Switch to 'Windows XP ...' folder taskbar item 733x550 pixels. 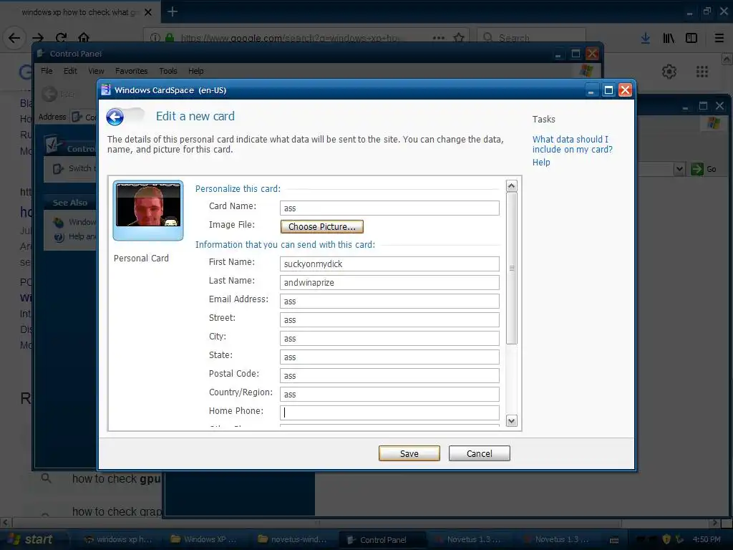[204, 539]
